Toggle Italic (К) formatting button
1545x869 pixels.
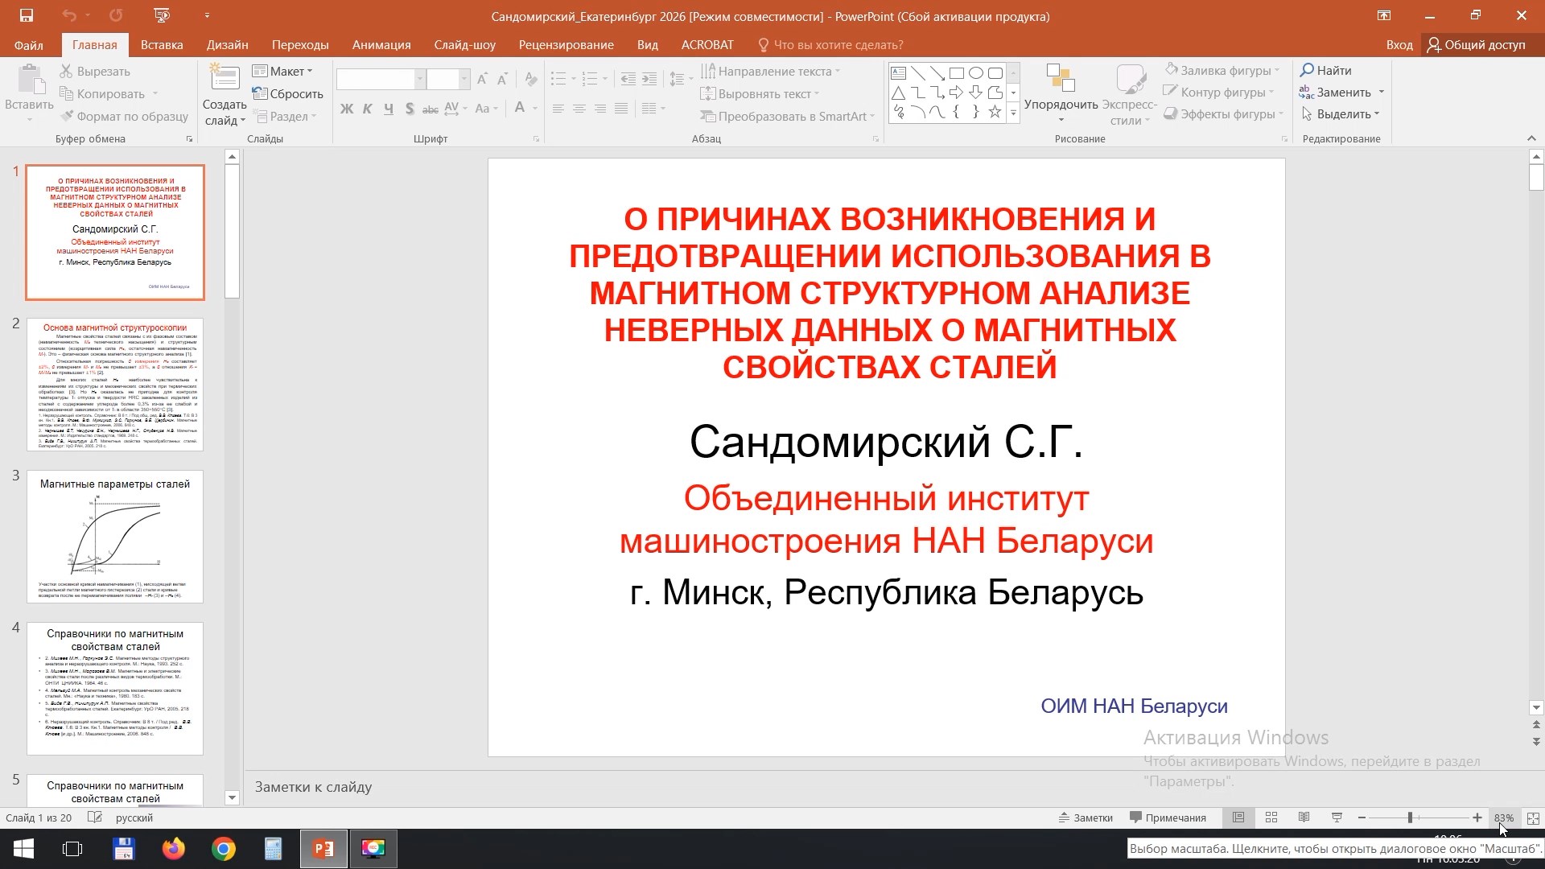(368, 109)
